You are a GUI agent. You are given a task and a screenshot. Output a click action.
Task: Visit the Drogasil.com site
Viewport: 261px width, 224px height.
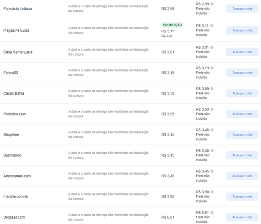(x=242, y=217)
